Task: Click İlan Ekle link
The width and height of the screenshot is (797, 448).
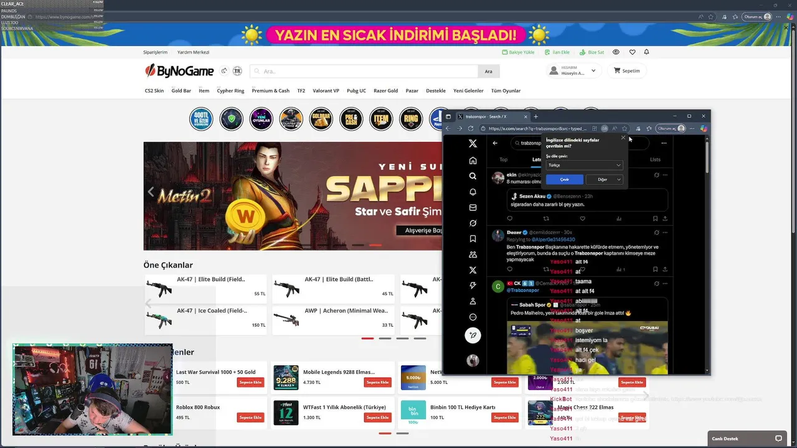Action: pyautogui.click(x=557, y=52)
